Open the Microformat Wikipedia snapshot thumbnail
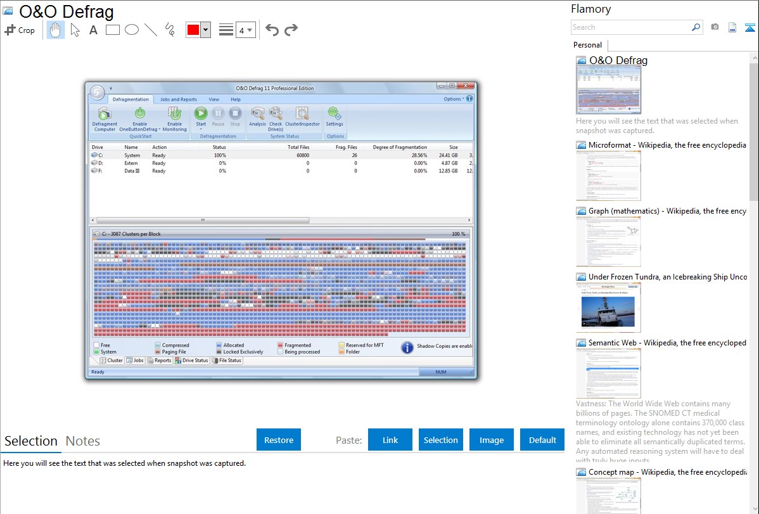 point(608,176)
